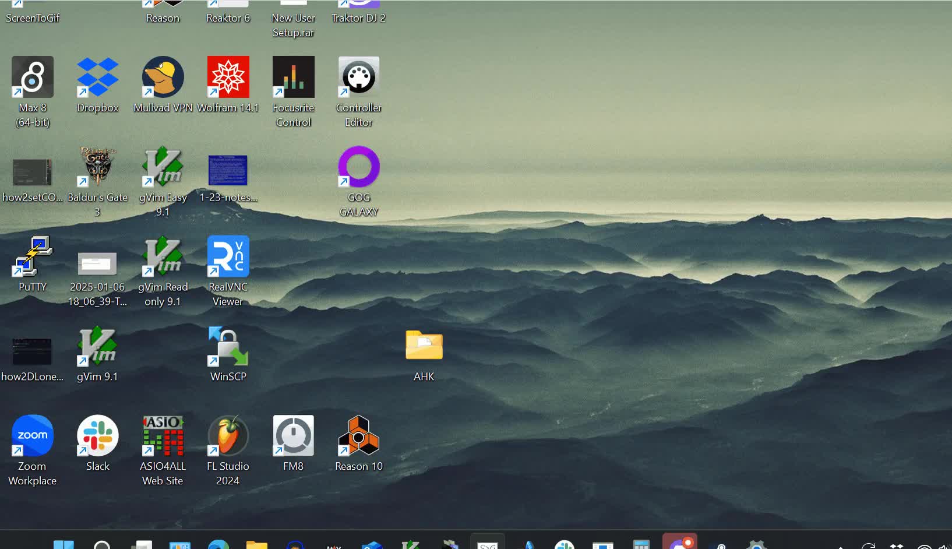
Task: Click the Reaktor 6 label
Action: 228,18
